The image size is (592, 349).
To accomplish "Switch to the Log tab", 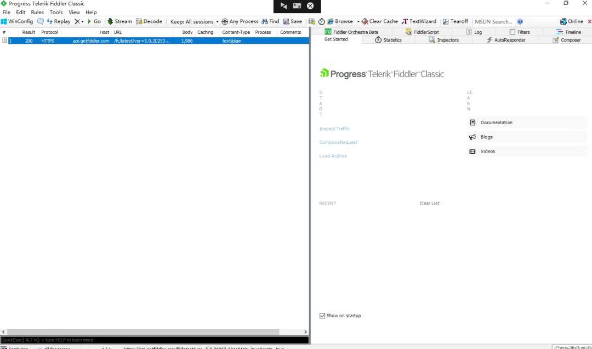I will pos(474,32).
